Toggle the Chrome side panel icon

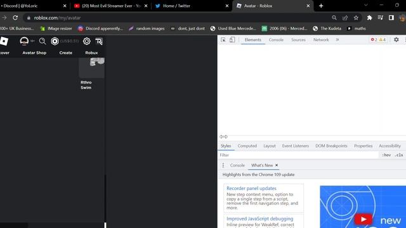point(391,18)
